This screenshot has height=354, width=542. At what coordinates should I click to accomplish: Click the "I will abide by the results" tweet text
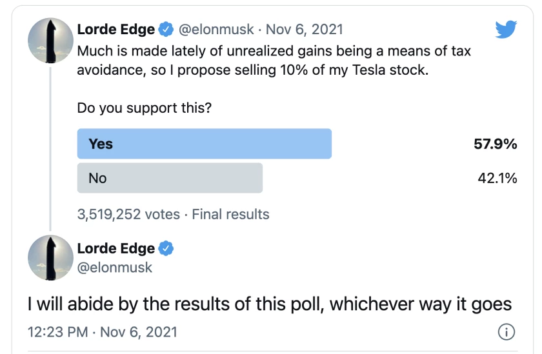click(270, 302)
